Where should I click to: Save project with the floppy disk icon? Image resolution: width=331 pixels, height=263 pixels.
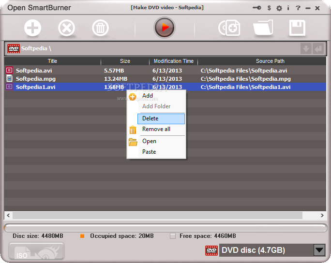pos(297,28)
